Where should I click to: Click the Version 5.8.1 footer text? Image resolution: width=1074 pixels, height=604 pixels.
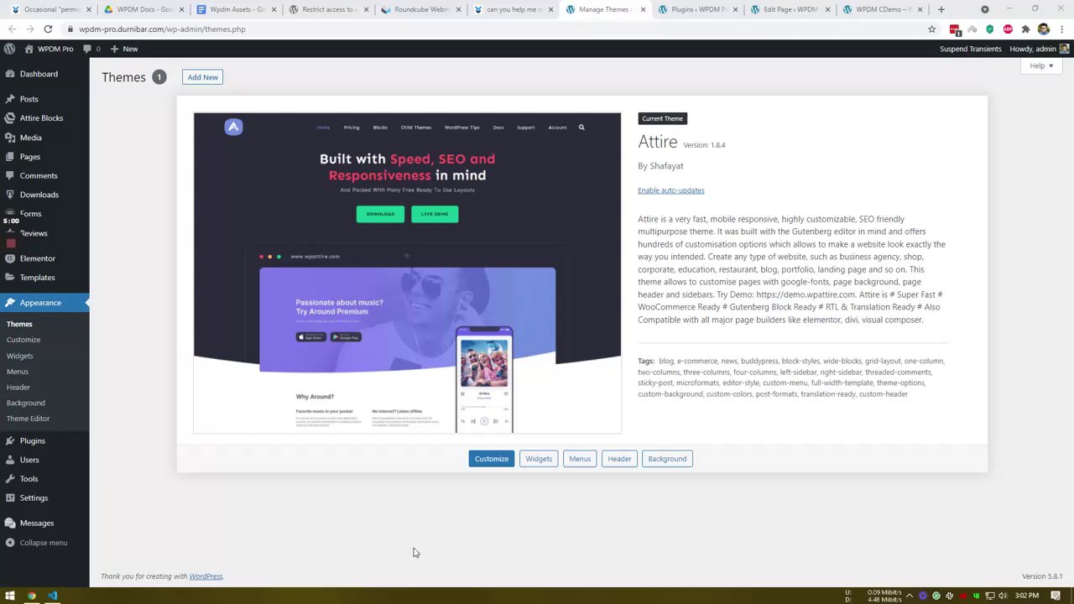click(x=1042, y=576)
